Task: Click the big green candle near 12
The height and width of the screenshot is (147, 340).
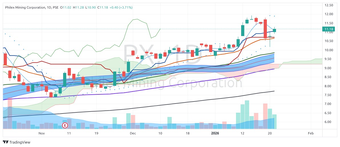Action: pos(243,30)
